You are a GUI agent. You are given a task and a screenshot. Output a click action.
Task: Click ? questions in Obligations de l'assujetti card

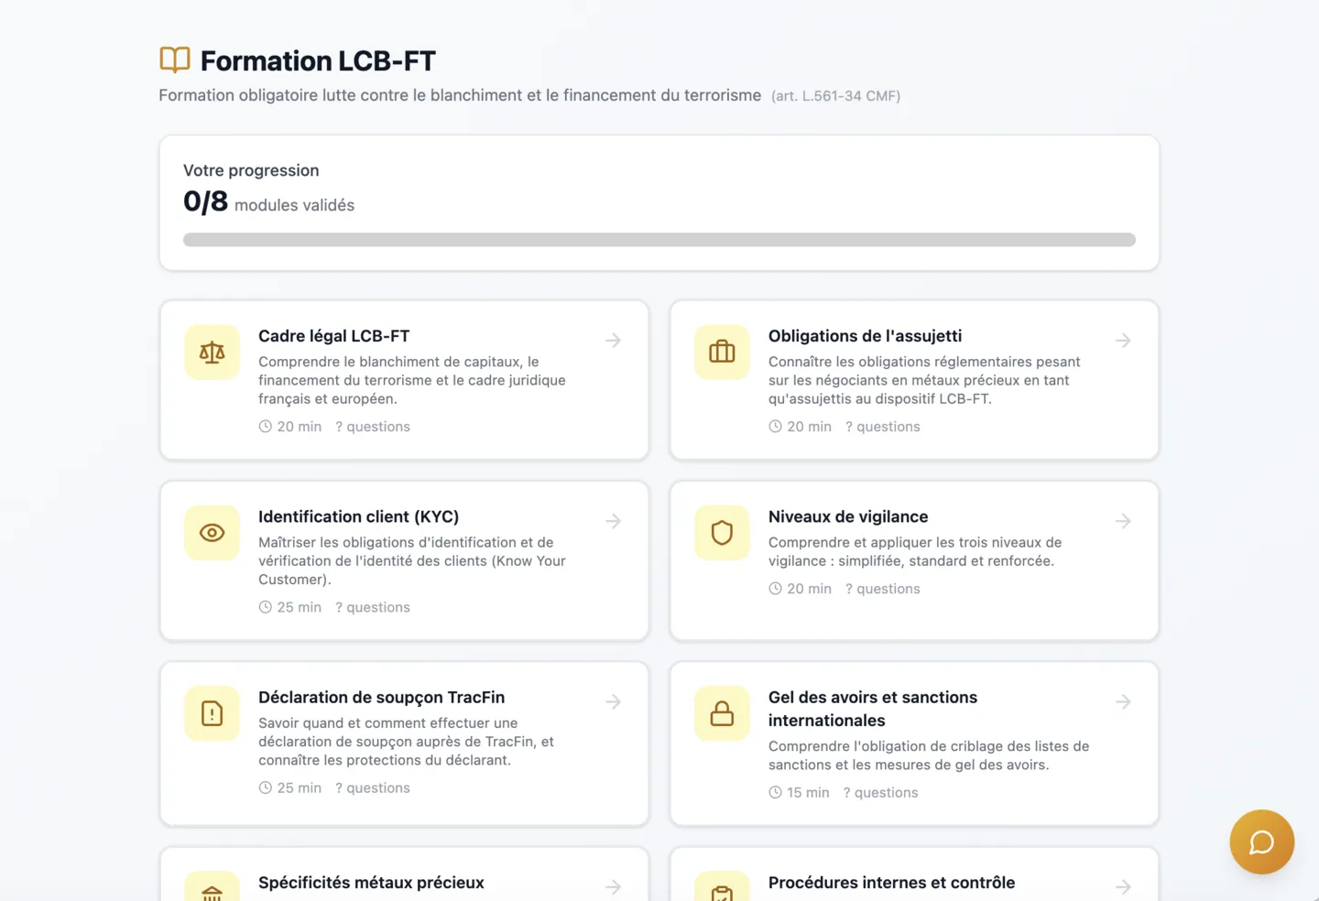click(x=883, y=427)
